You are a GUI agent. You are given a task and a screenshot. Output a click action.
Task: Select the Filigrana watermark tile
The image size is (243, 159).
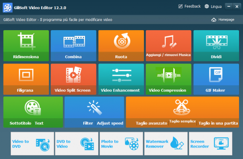26,79
